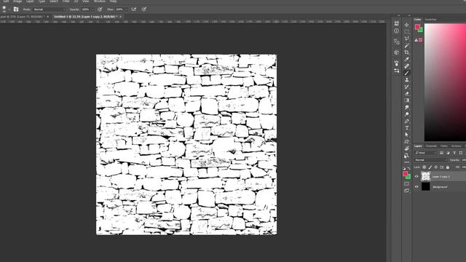Image resolution: width=466 pixels, height=262 pixels.
Task: Click the Layer 1 copy 2 thumbnail
Action: [425, 176]
